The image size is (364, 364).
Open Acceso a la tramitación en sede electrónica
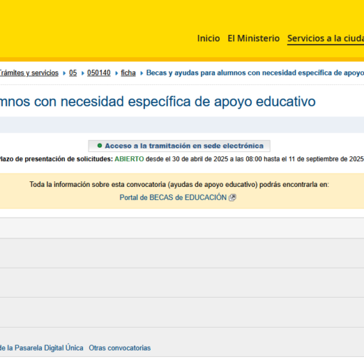click(x=179, y=146)
